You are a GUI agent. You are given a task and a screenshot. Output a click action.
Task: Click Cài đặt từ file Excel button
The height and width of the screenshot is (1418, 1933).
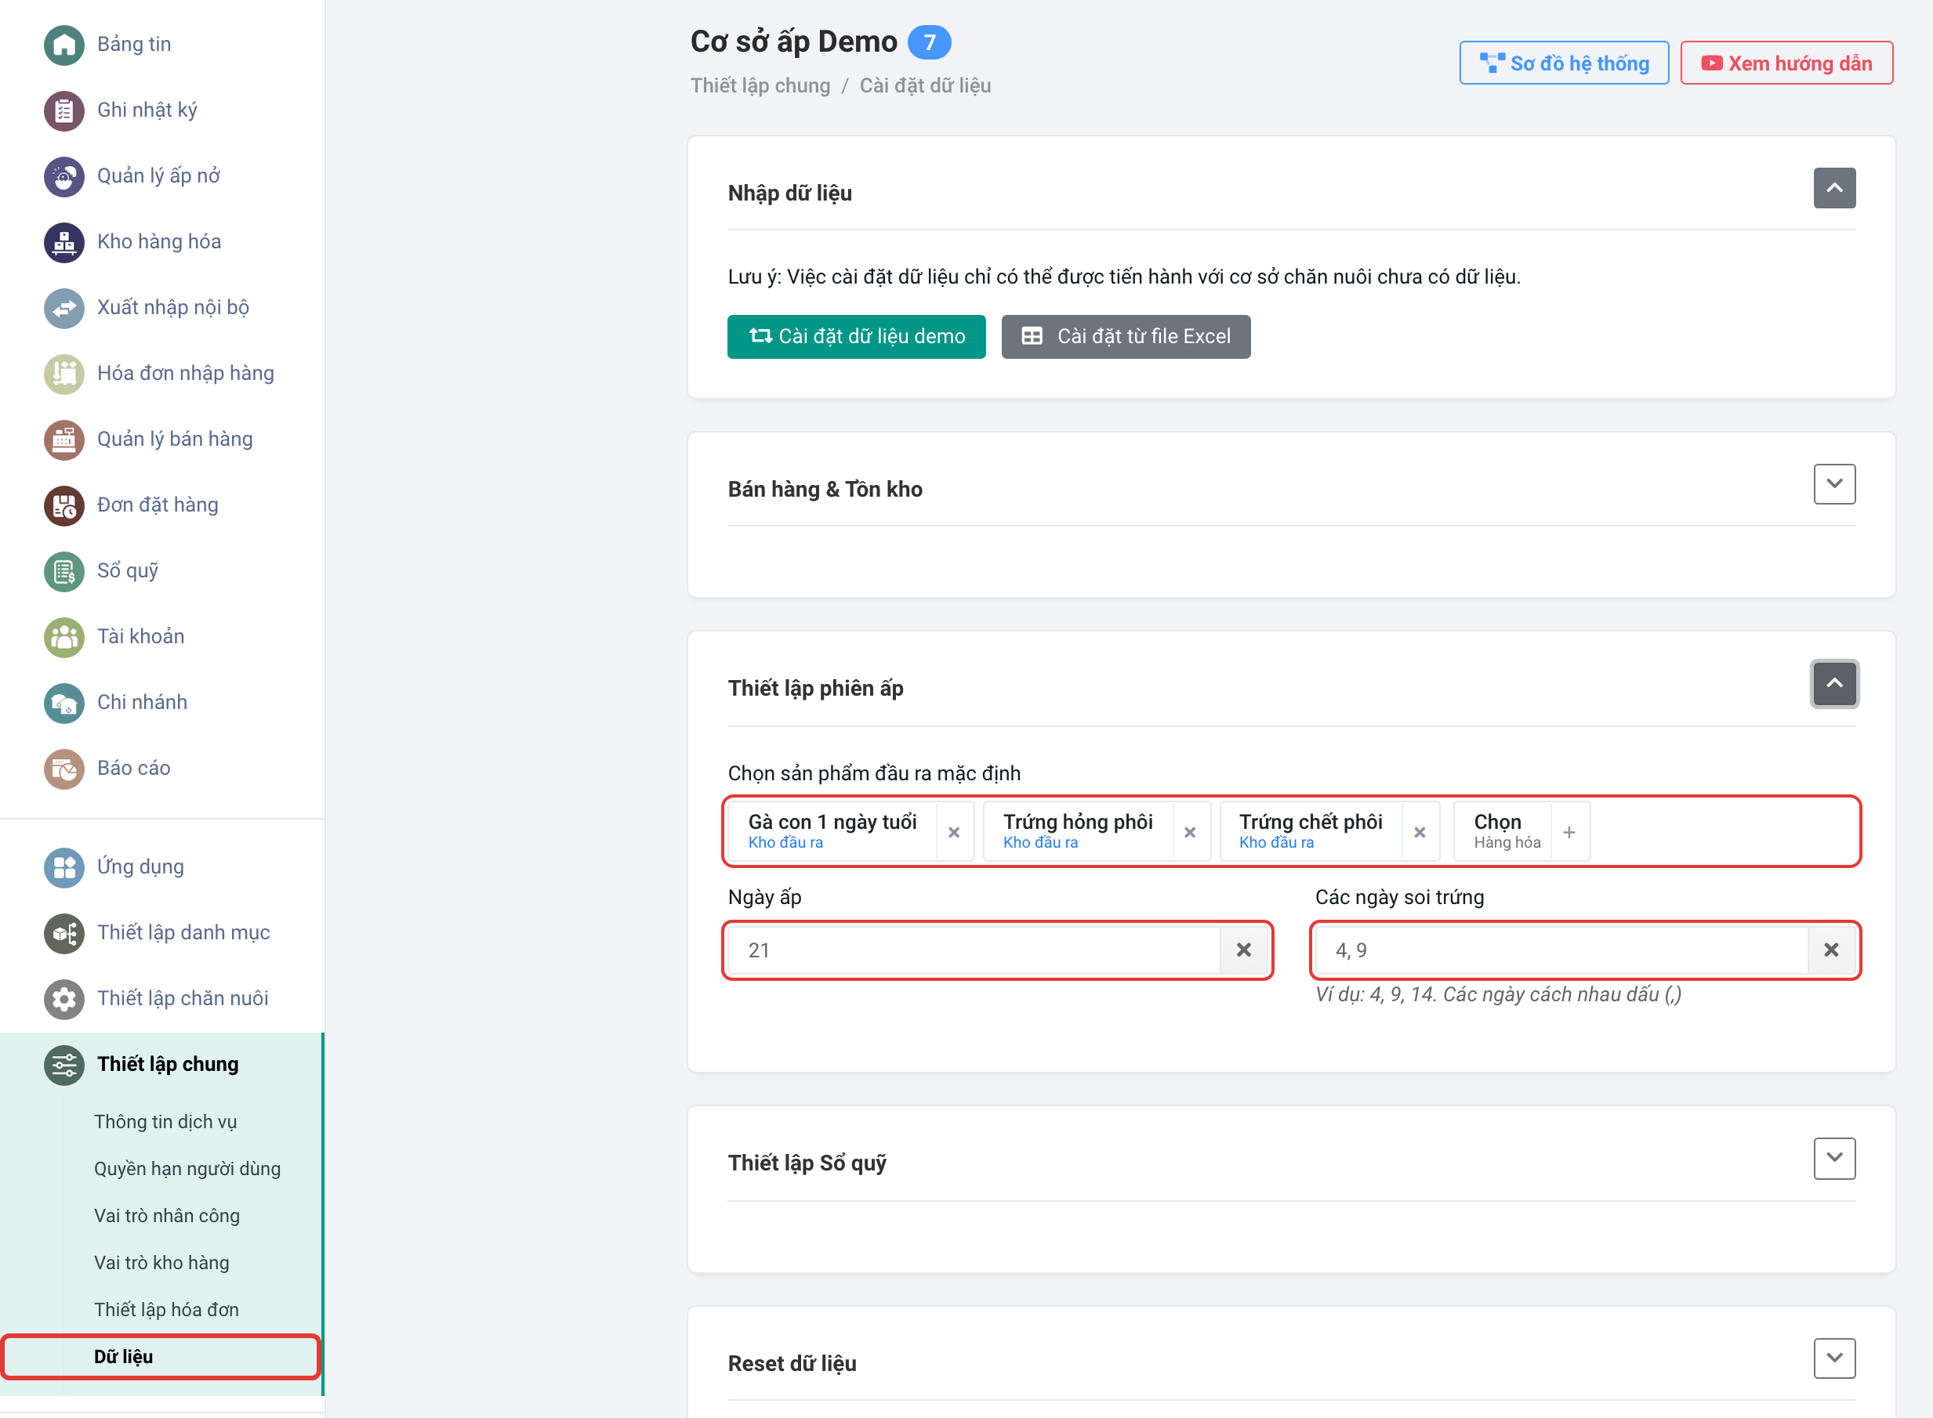pyautogui.click(x=1126, y=336)
